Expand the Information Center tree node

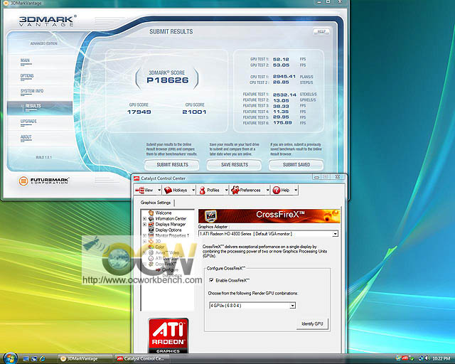144,218
